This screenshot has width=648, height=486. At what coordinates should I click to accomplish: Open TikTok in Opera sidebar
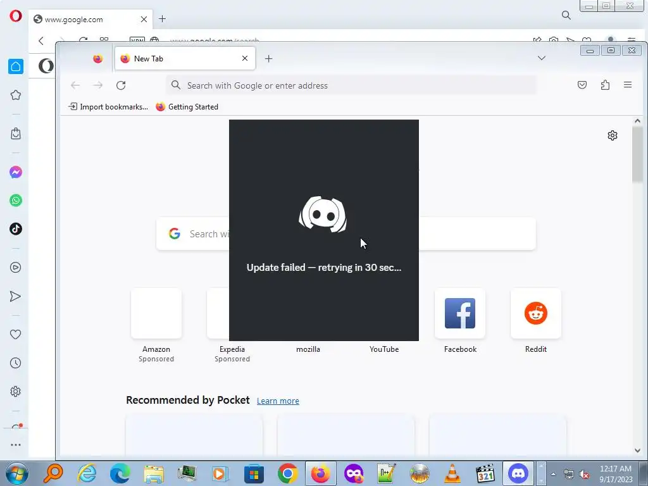(x=16, y=228)
